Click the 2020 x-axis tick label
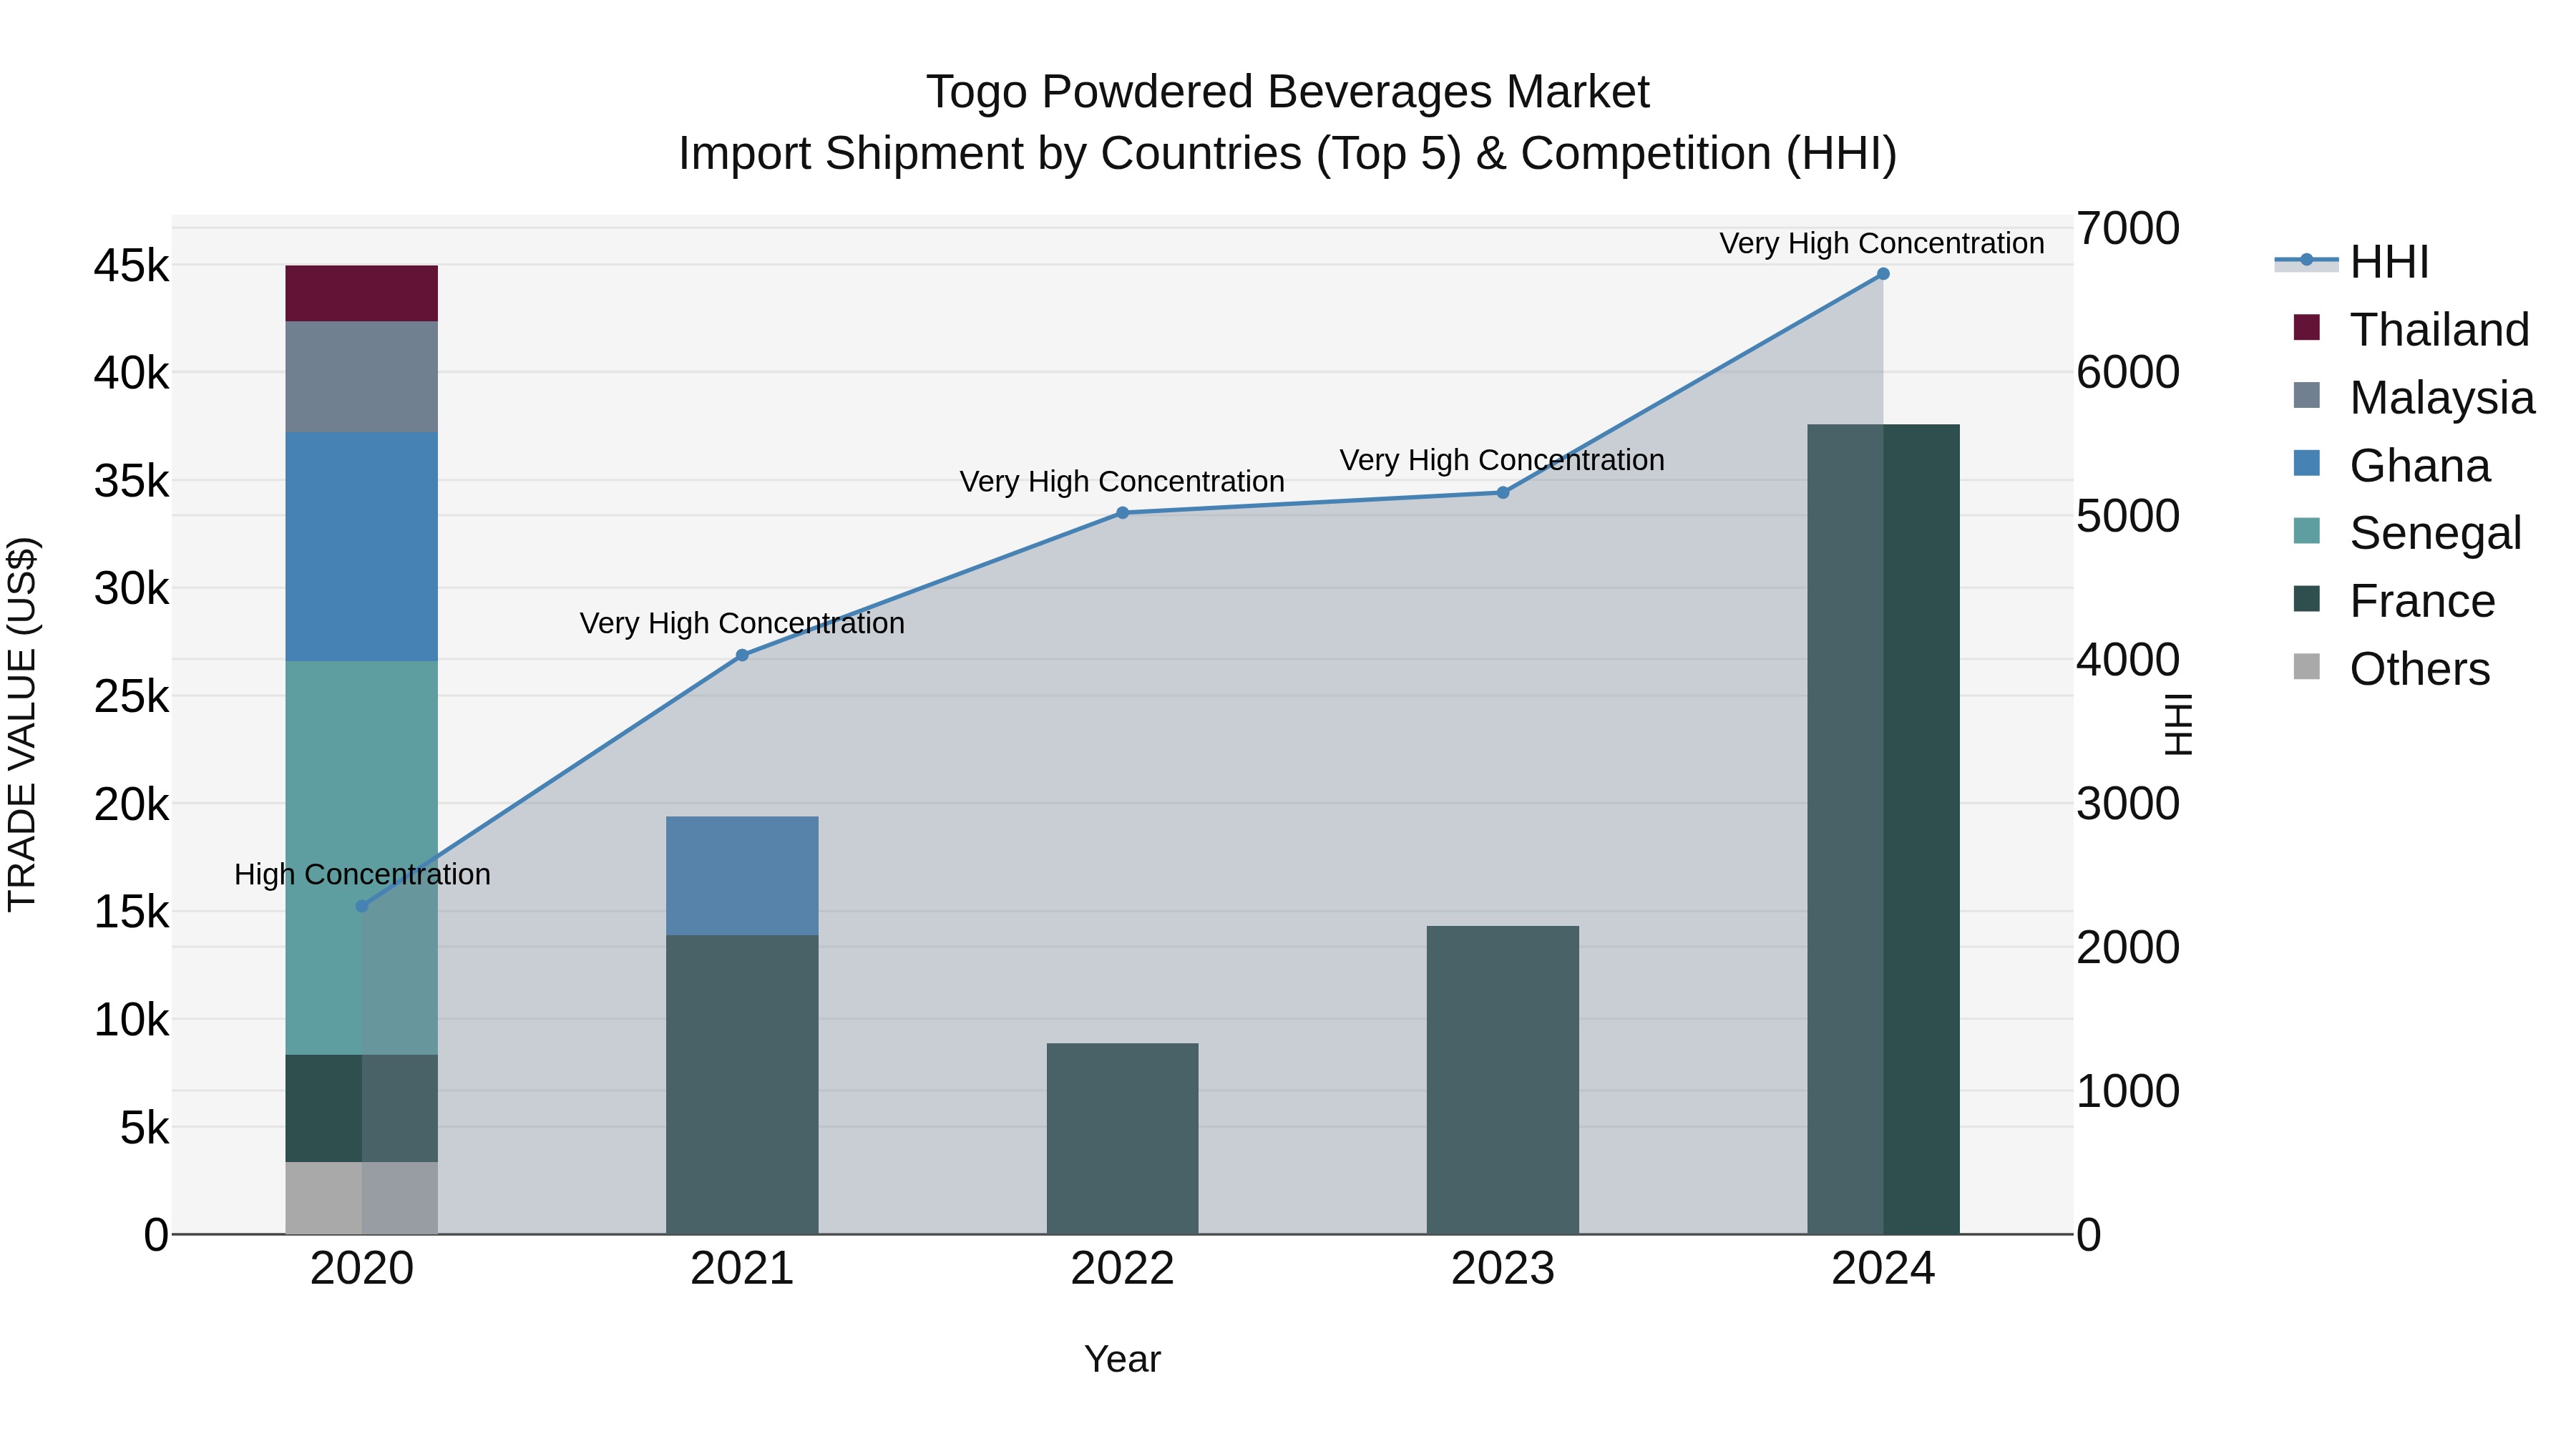This screenshot has height=1449, width=2576. 362,1269
